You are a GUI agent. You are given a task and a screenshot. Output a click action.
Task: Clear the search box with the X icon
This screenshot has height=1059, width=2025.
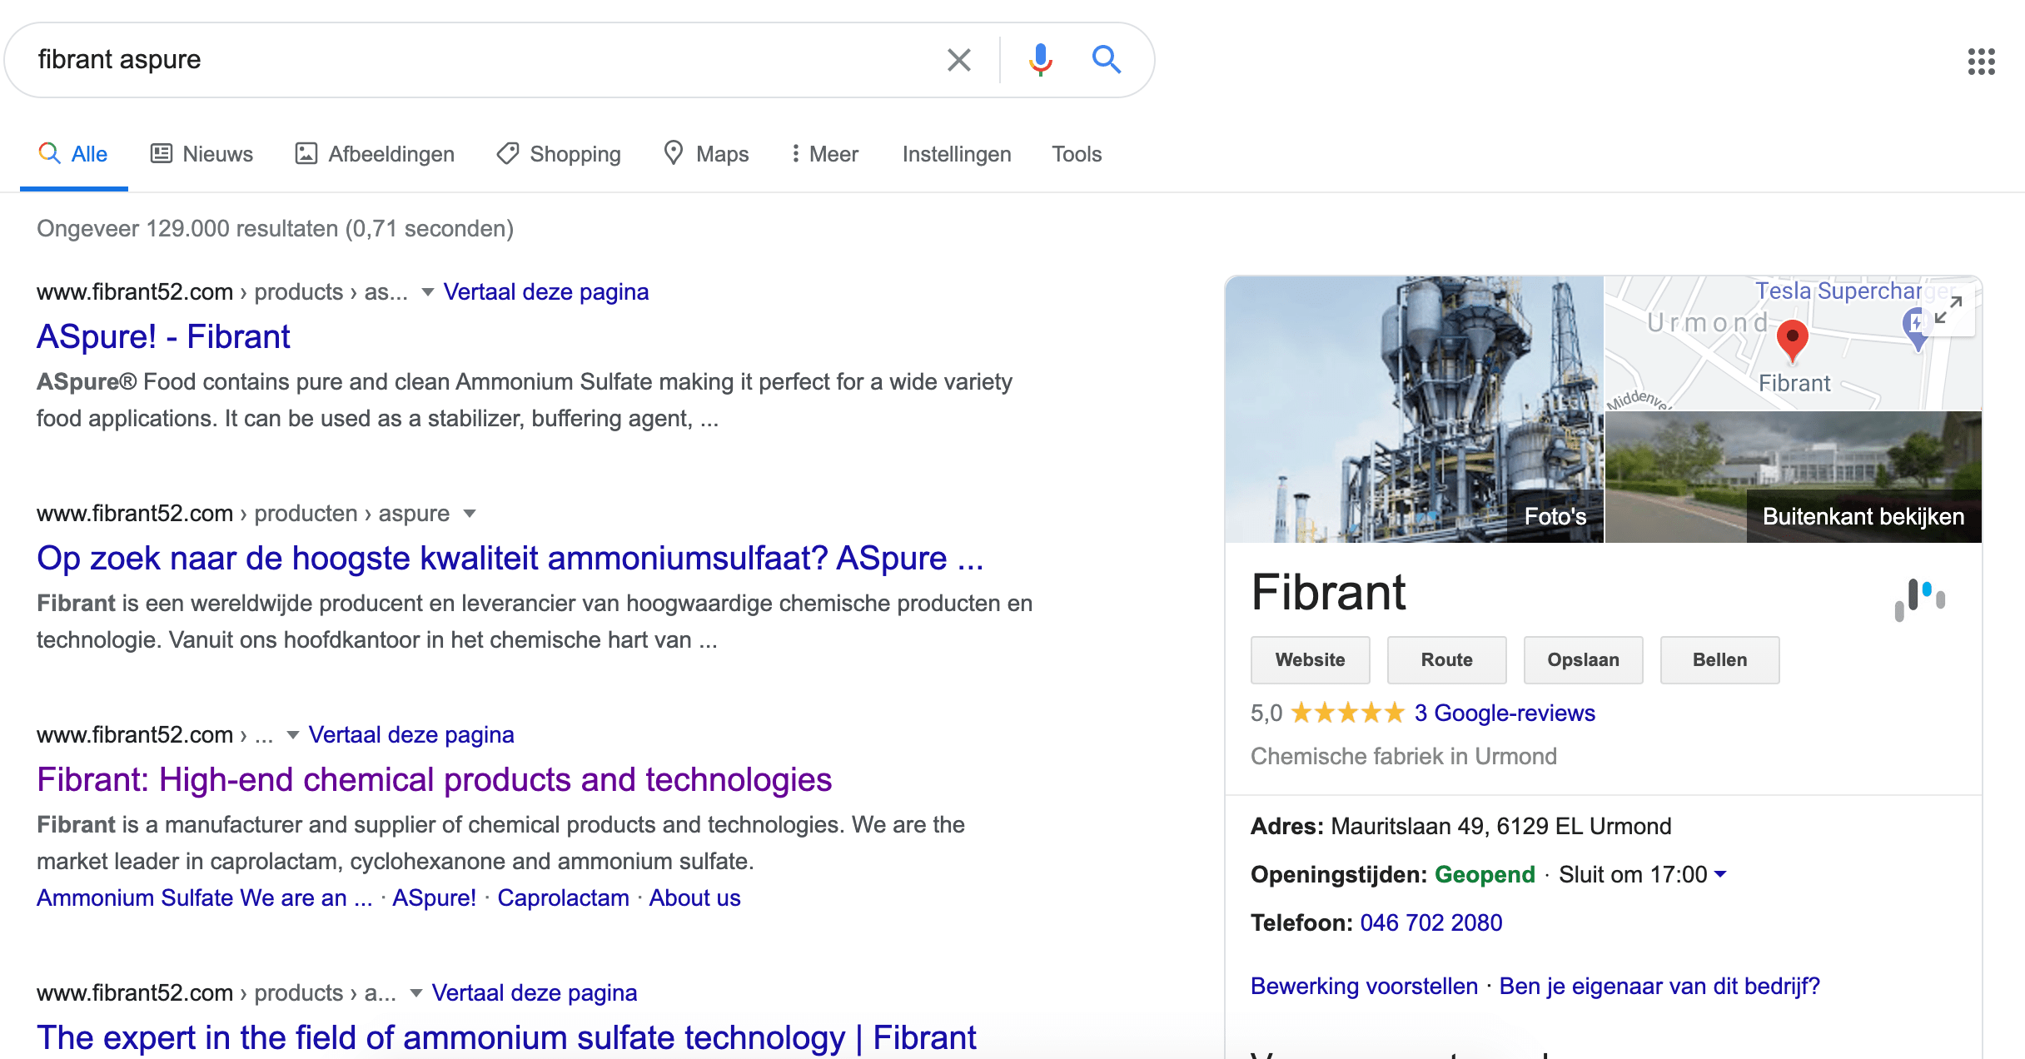(x=958, y=60)
